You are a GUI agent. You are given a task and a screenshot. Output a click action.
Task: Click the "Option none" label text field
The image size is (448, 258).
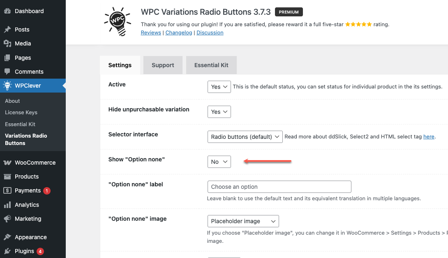279,187
